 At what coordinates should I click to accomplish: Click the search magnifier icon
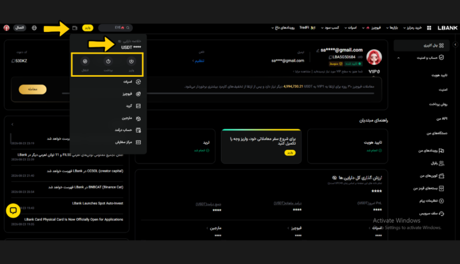point(128,28)
